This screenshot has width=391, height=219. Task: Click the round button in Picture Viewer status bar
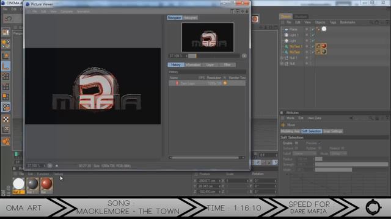pos(50,165)
